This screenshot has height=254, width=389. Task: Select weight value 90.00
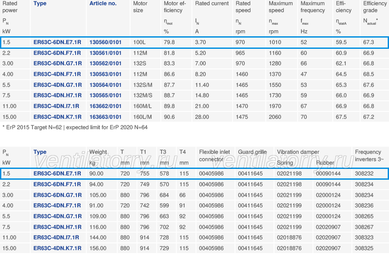tap(96, 174)
